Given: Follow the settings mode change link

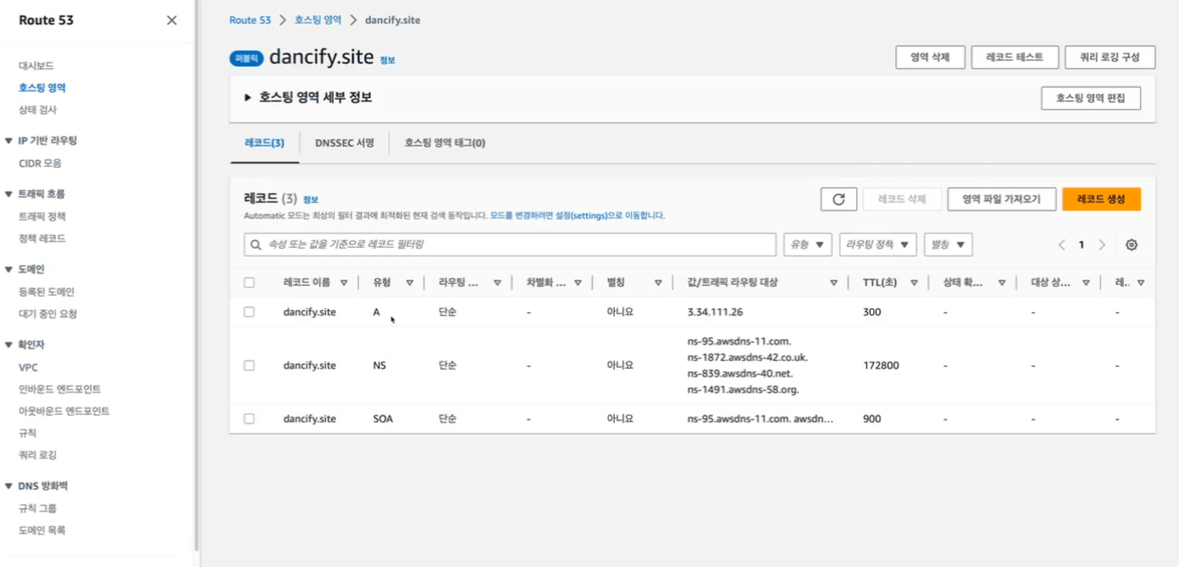Looking at the screenshot, I should coord(577,216).
